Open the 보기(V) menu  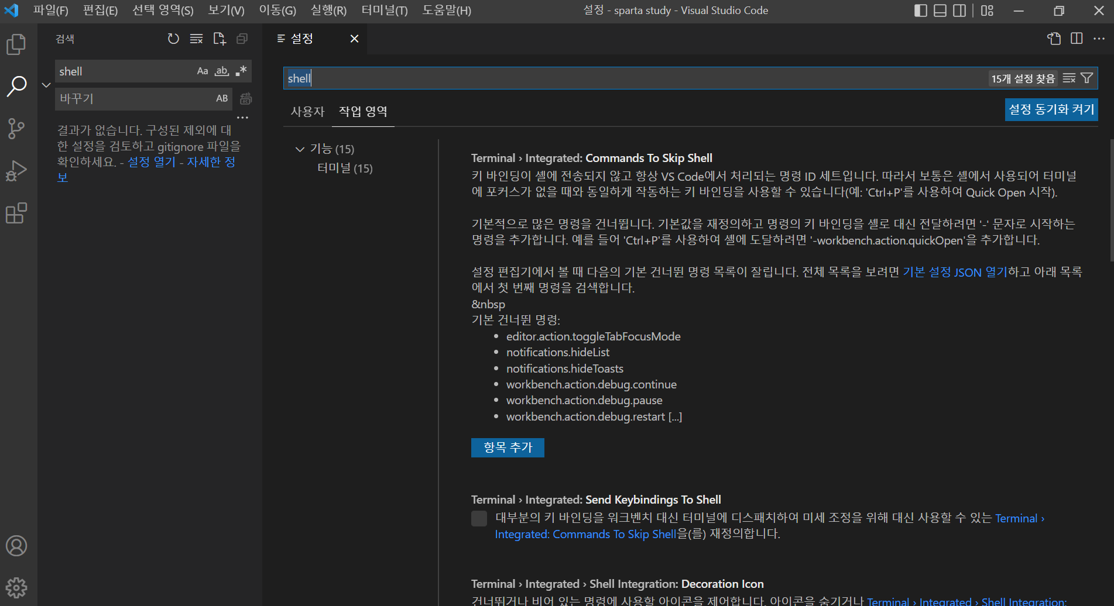click(226, 11)
